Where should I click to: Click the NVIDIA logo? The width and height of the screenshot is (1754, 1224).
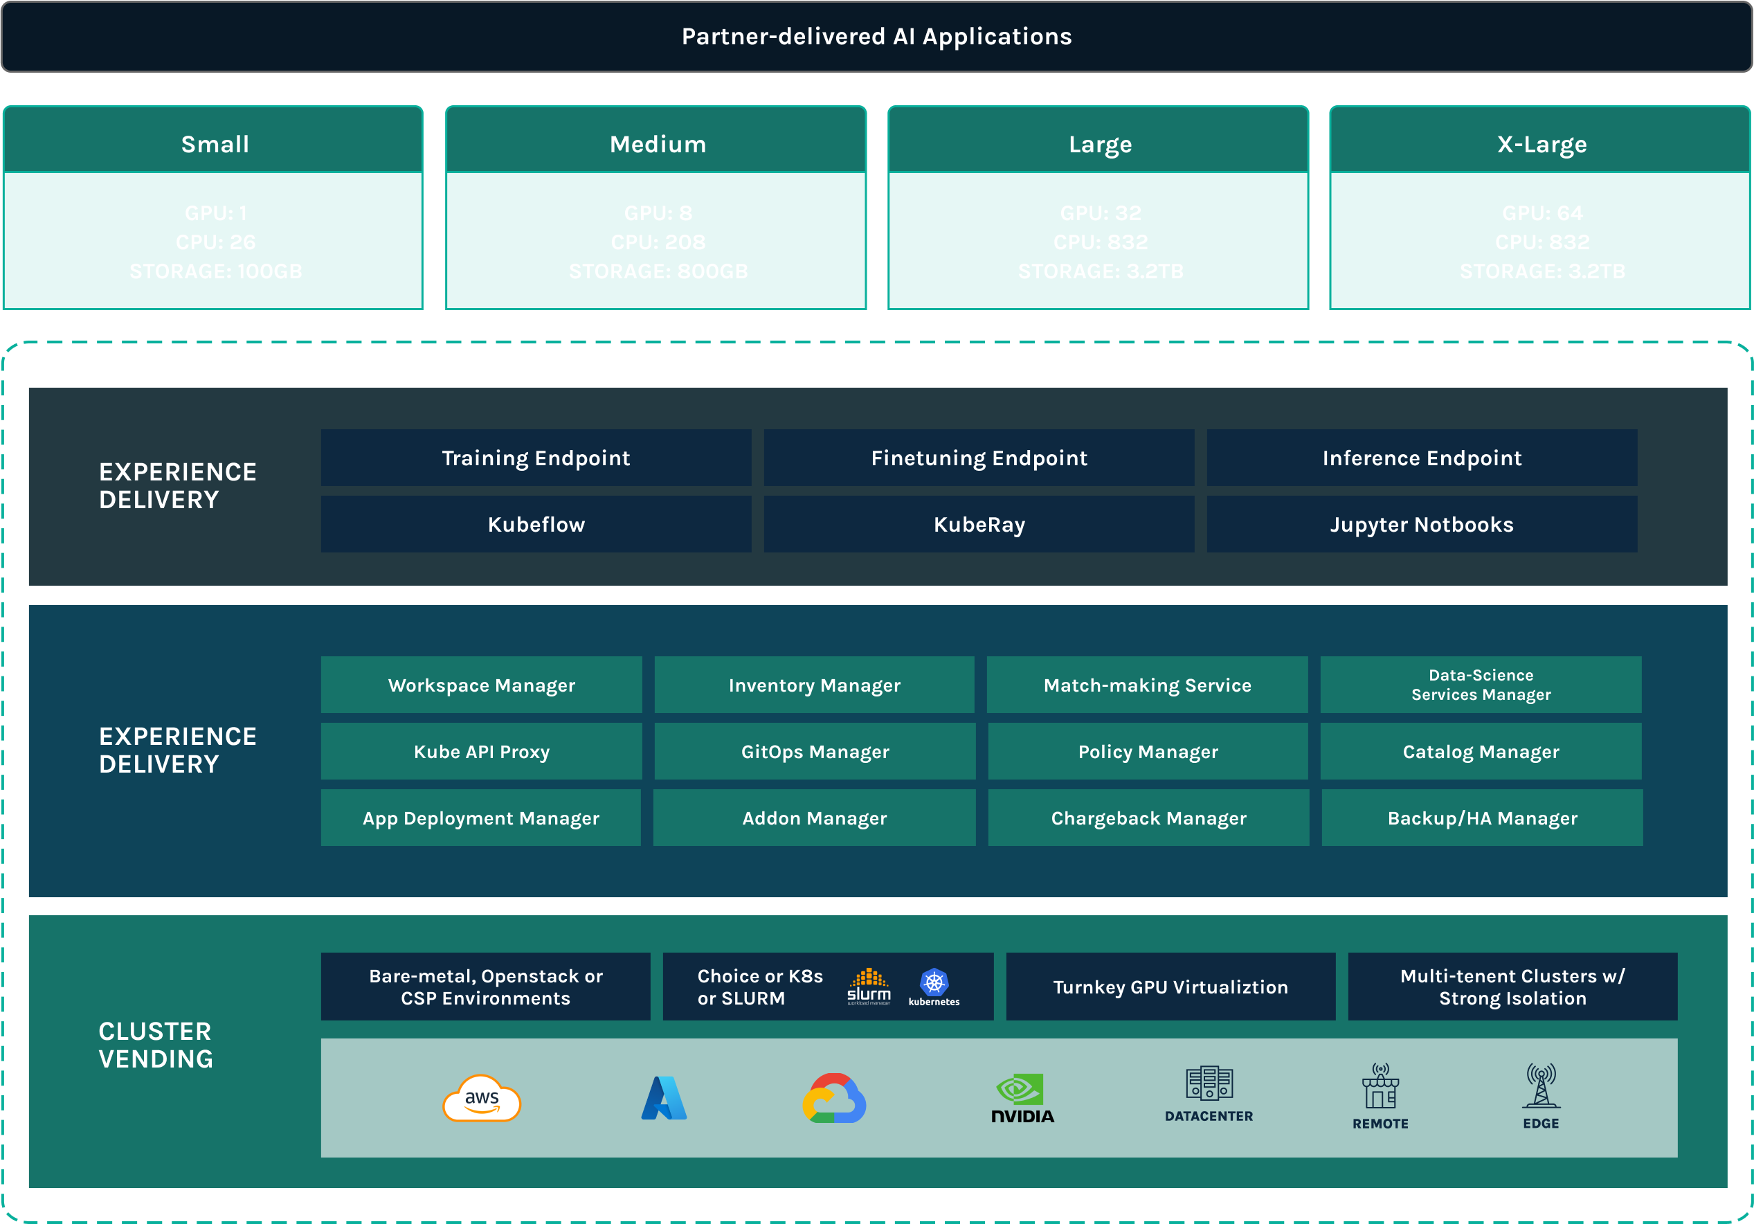pos(1022,1098)
